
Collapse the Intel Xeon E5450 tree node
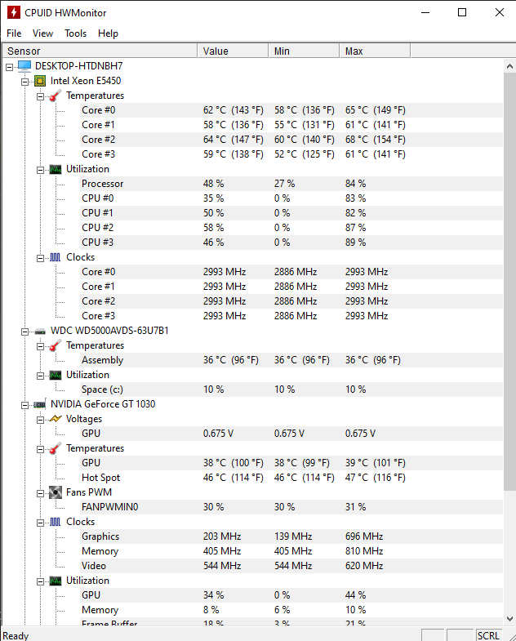coord(25,82)
